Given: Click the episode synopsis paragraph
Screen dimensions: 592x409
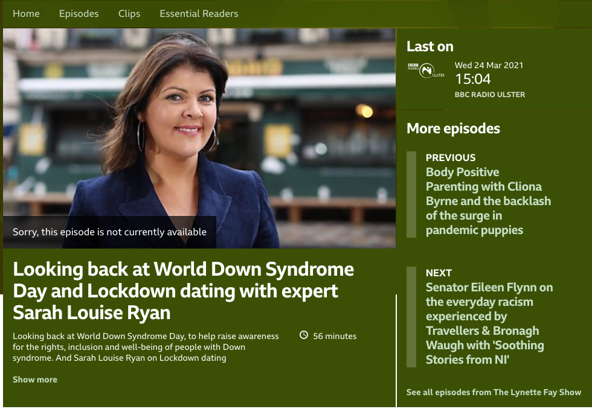Looking at the screenshot, I should pyautogui.click(x=146, y=347).
